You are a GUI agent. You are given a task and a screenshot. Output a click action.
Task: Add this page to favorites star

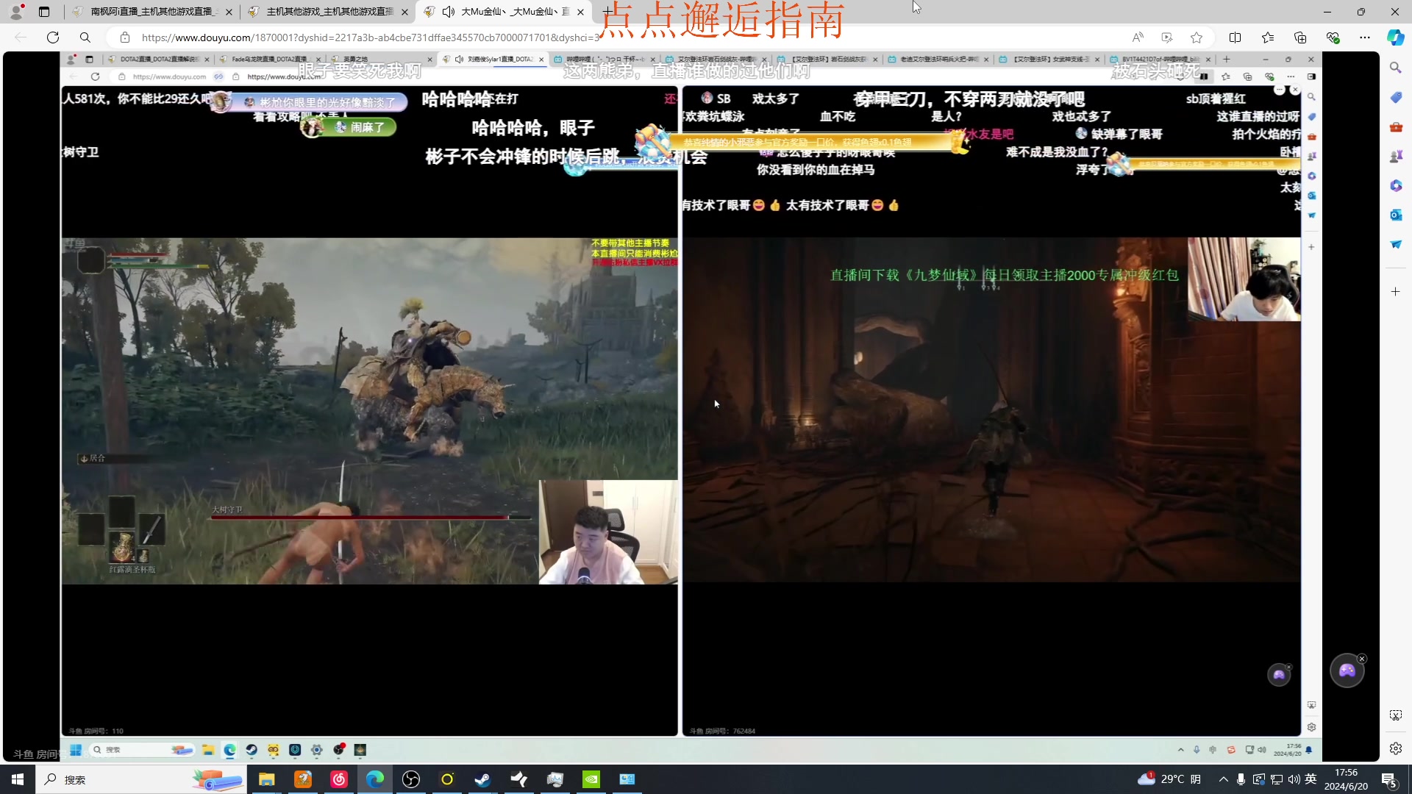click(1197, 37)
